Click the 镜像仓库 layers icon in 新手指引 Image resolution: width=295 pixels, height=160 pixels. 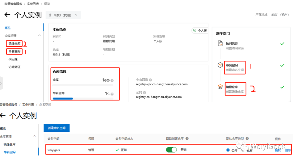click(220, 87)
